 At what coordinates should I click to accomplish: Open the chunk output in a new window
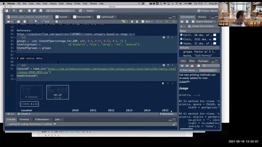(163, 83)
